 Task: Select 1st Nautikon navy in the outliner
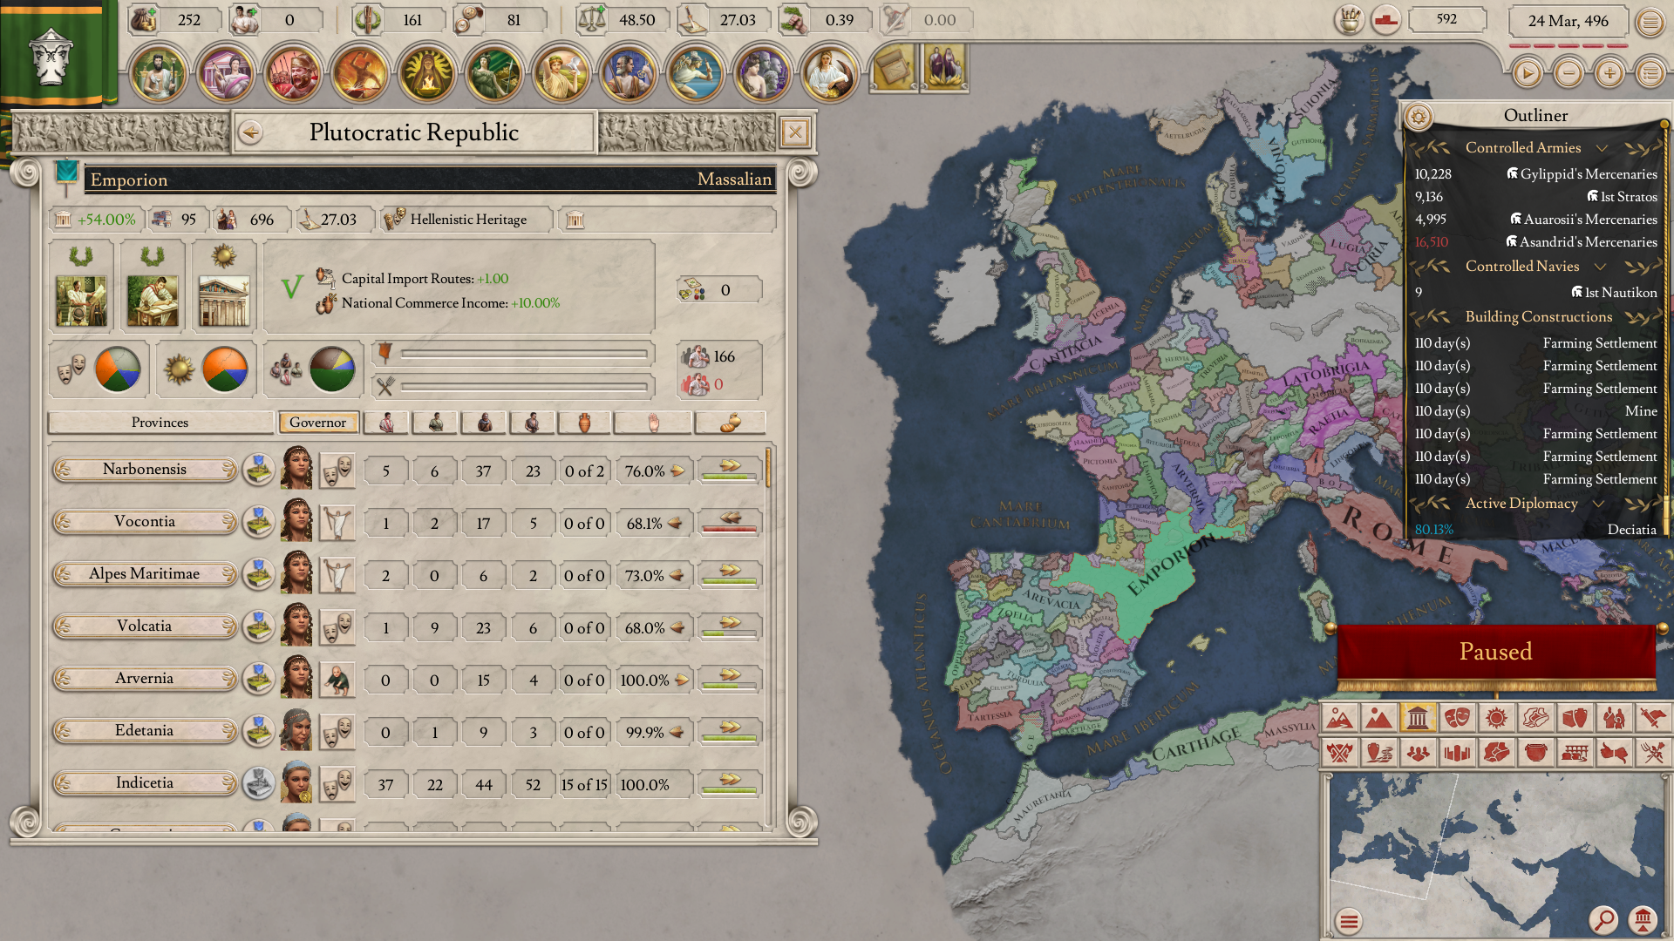tap(1536, 293)
